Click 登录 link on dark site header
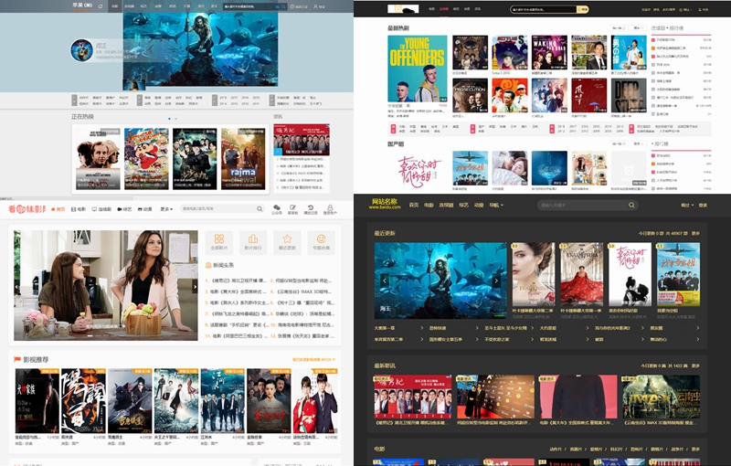The height and width of the screenshot is (466, 731). pos(703,205)
